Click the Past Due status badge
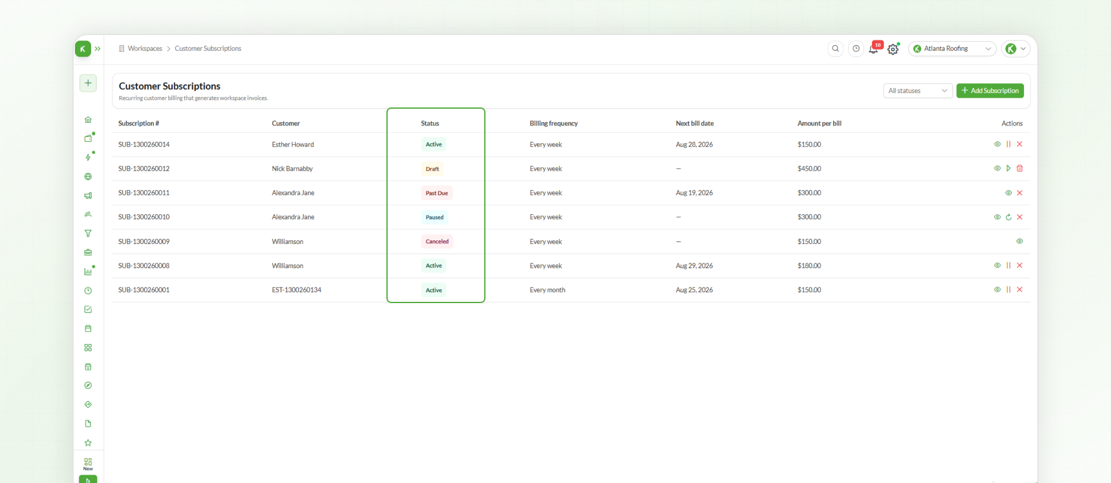 [x=437, y=193]
